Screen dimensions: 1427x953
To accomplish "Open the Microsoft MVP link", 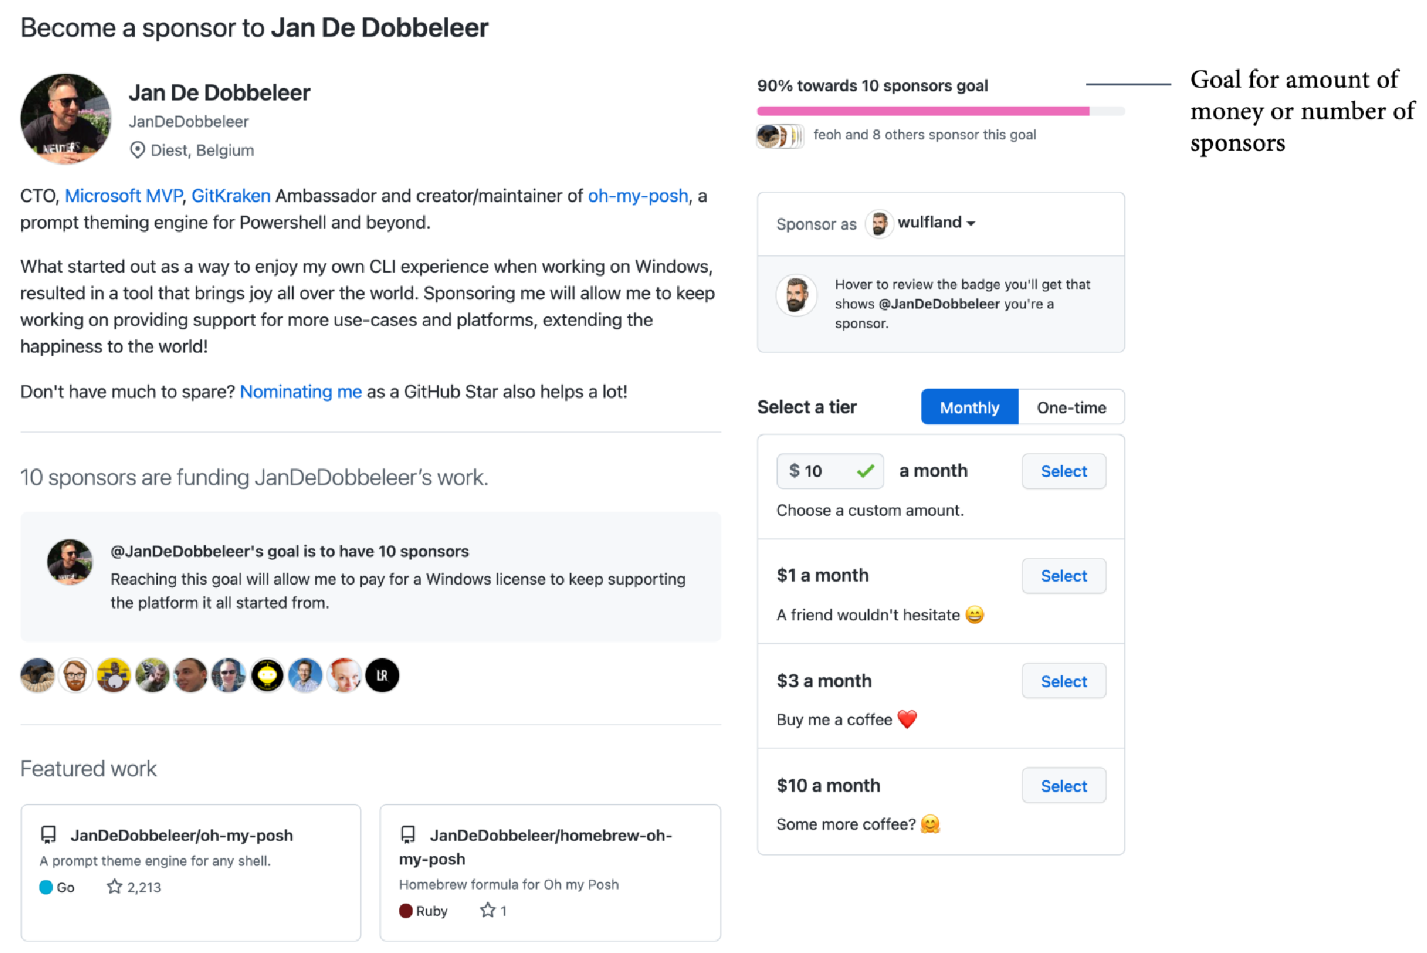I will click(x=124, y=196).
